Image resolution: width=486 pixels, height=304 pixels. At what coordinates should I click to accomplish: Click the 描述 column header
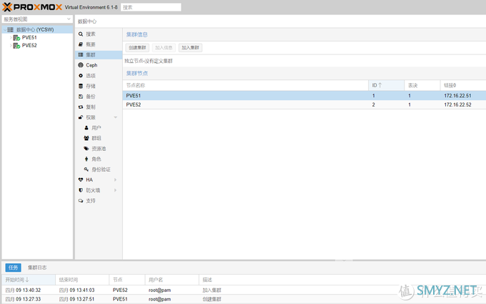pyautogui.click(x=342, y=280)
